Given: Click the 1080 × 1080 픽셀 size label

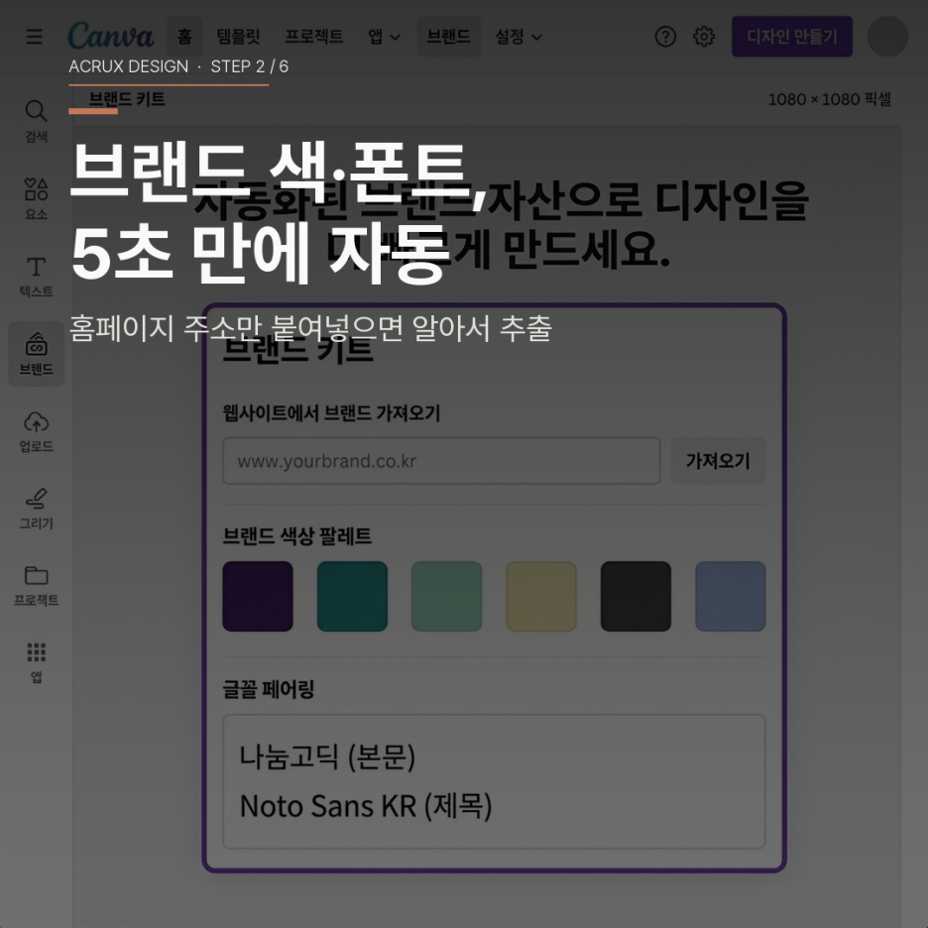Looking at the screenshot, I should [x=829, y=99].
